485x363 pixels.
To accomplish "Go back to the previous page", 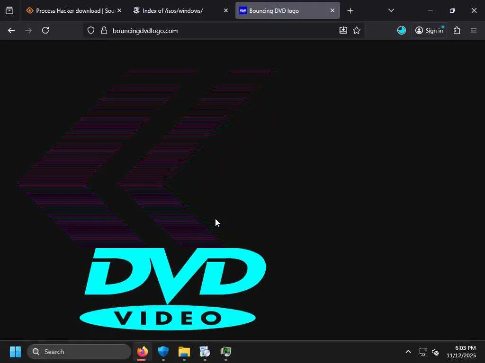I will coord(11,31).
